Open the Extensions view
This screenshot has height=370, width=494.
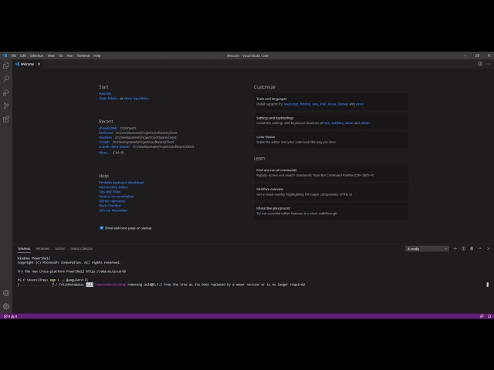click(6, 119)
